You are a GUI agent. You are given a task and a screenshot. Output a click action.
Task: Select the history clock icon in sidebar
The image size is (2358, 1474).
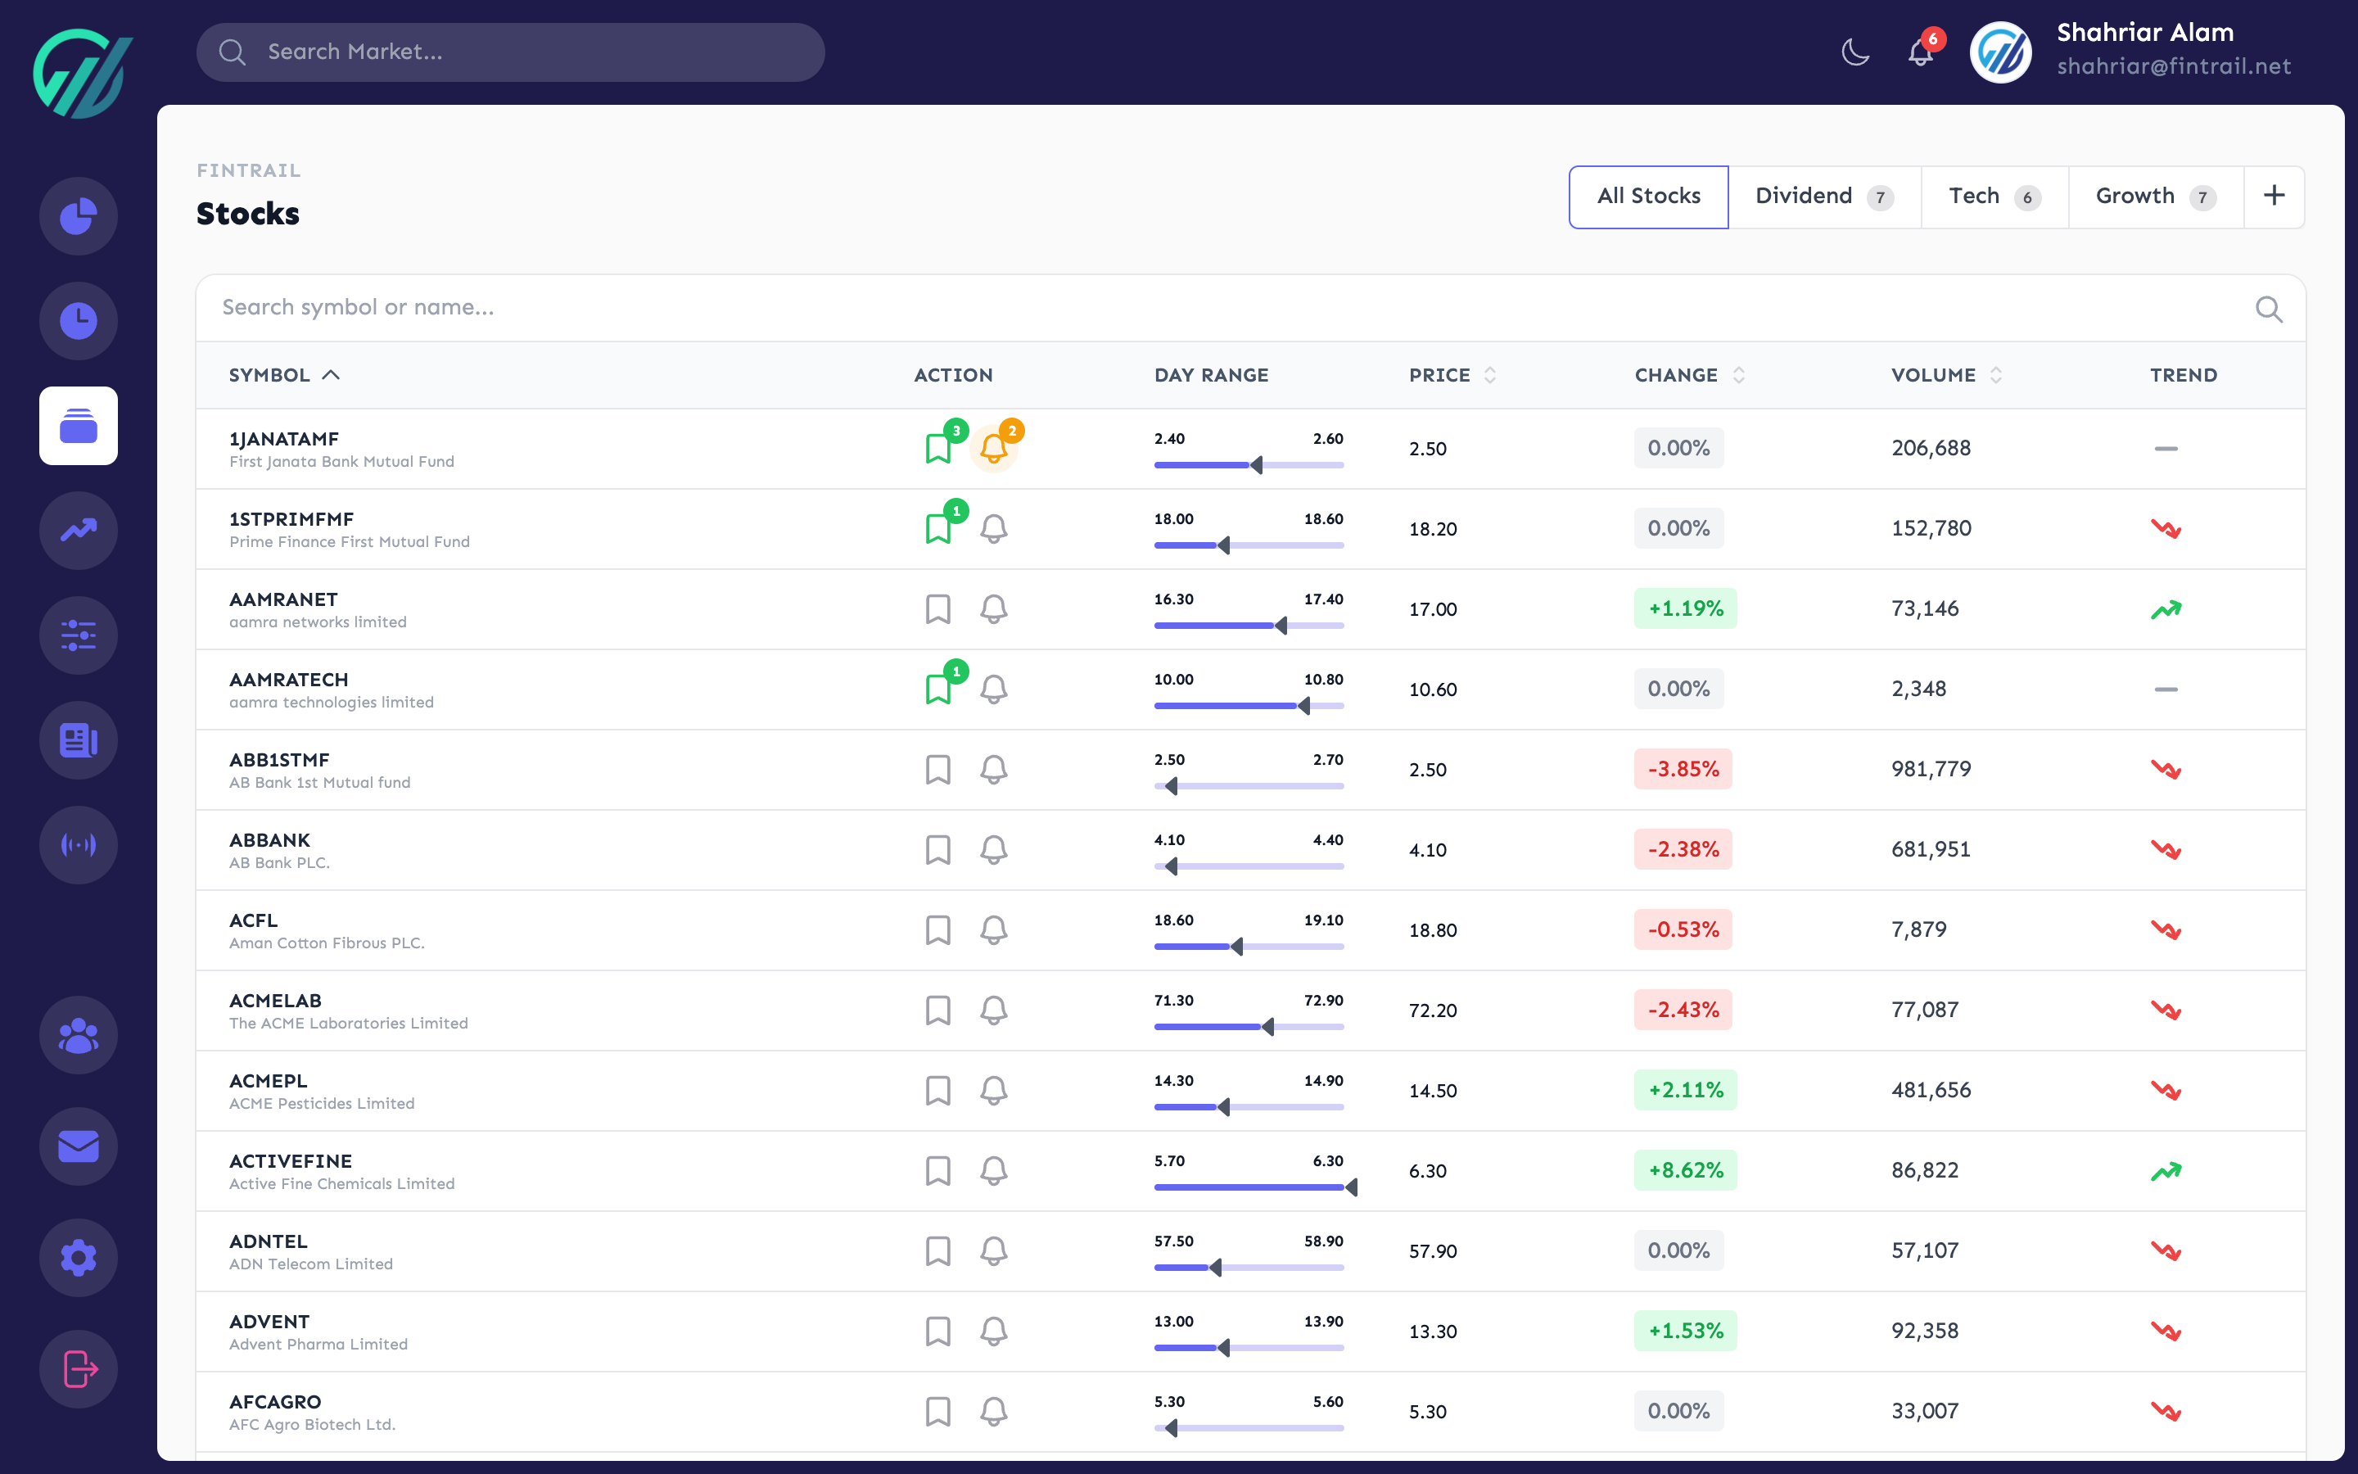tap(78, 319)
